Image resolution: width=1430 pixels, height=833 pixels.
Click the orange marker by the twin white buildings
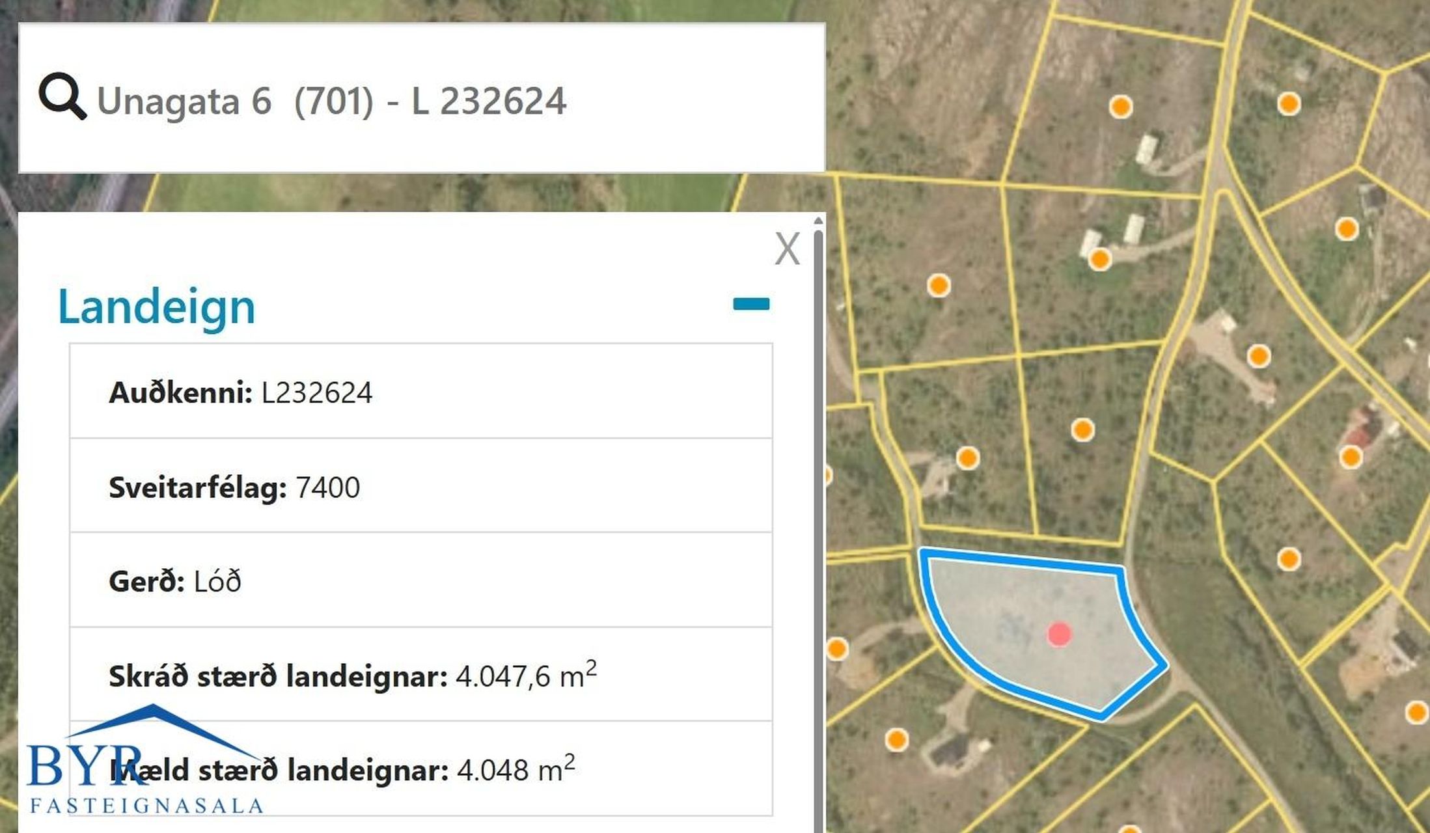click(x=1099, y=259)
